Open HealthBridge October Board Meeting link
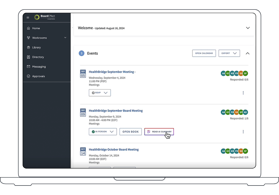The image size is (279, 195). click(114, 150)
